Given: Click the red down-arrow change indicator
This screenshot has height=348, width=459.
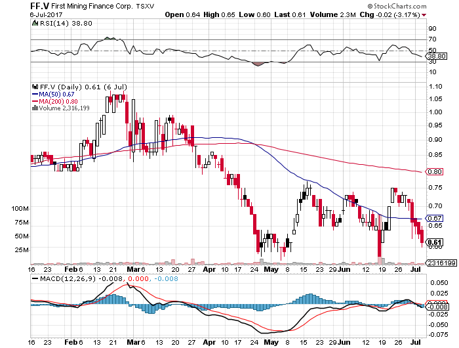Looking at the screenshot, I should 424,15.
